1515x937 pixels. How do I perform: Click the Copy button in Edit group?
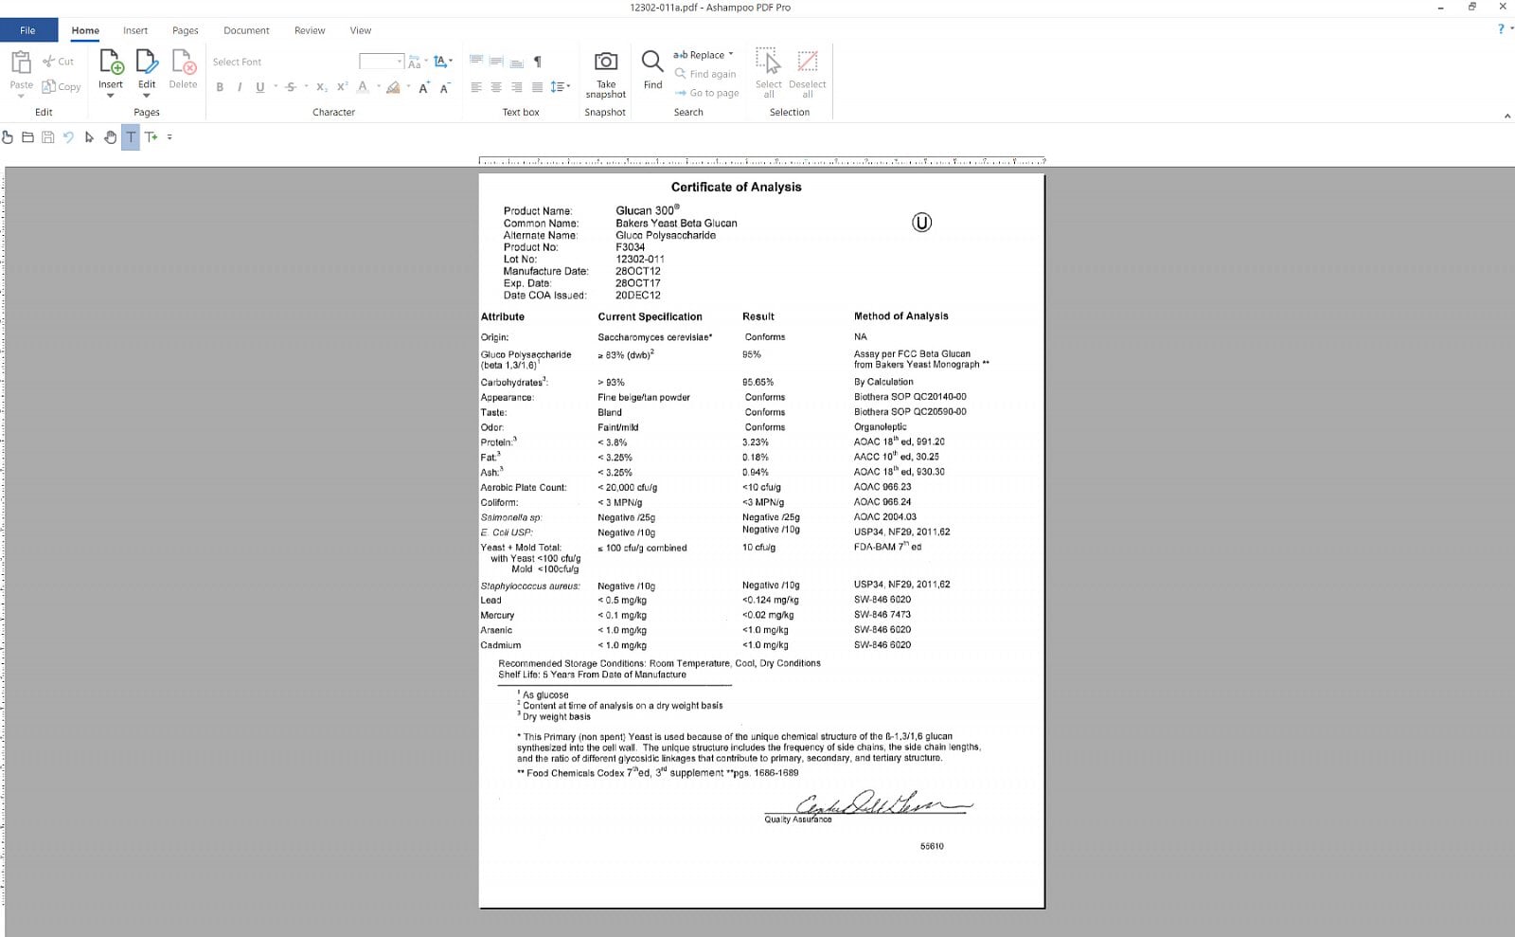click(x=62, y=86)
